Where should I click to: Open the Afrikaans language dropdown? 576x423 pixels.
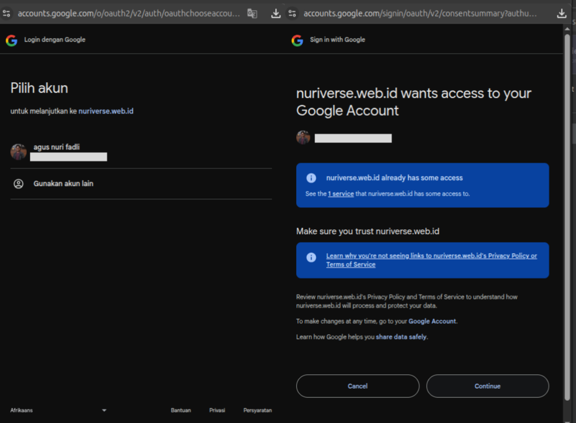pyautogui.click(x=59, y=410)
